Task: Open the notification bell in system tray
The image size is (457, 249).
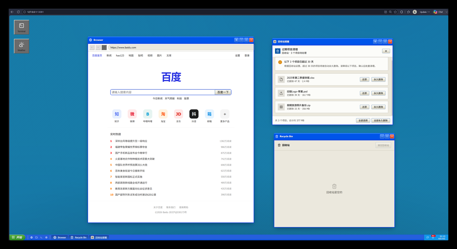Action: click(x=433, y=237)
